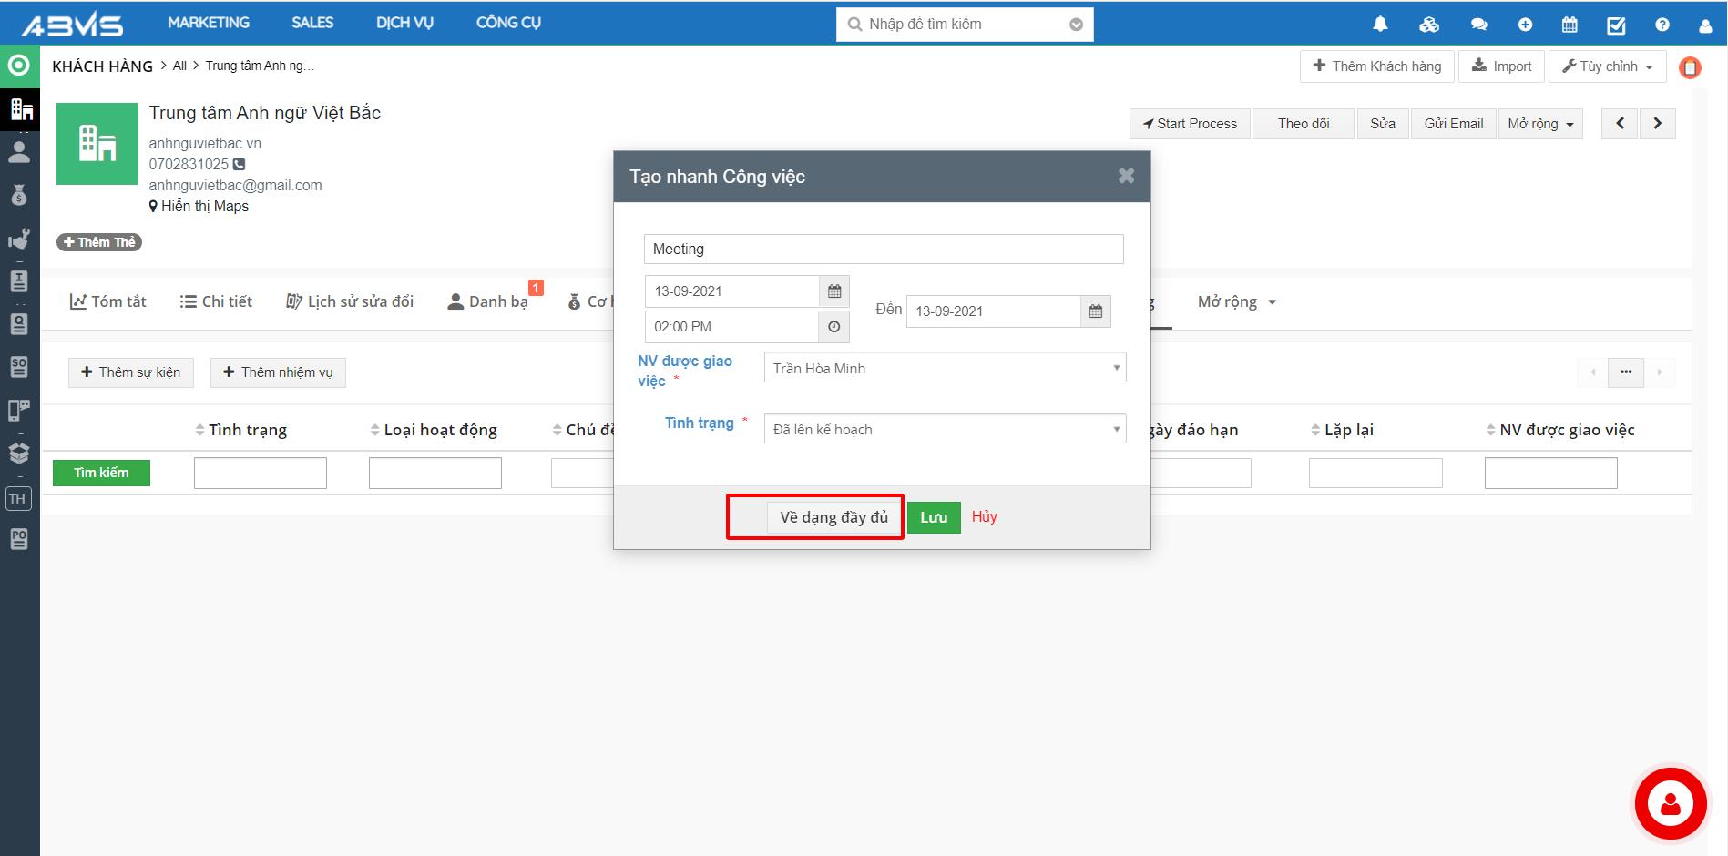
Task: Open the calendar icon in top bar
Action: tap(1570, 25)
